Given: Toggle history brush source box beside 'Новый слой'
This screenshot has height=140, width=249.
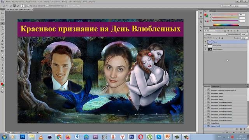Looking at the screenshot, I should pyautogui.click(x=205, y=123).
